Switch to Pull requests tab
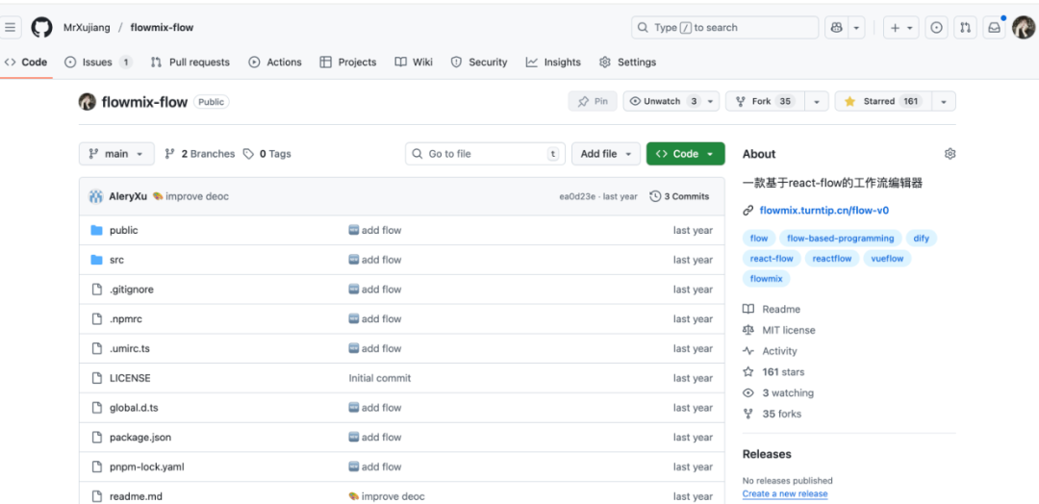The image size is (1039, 504). tap(190, 63)
